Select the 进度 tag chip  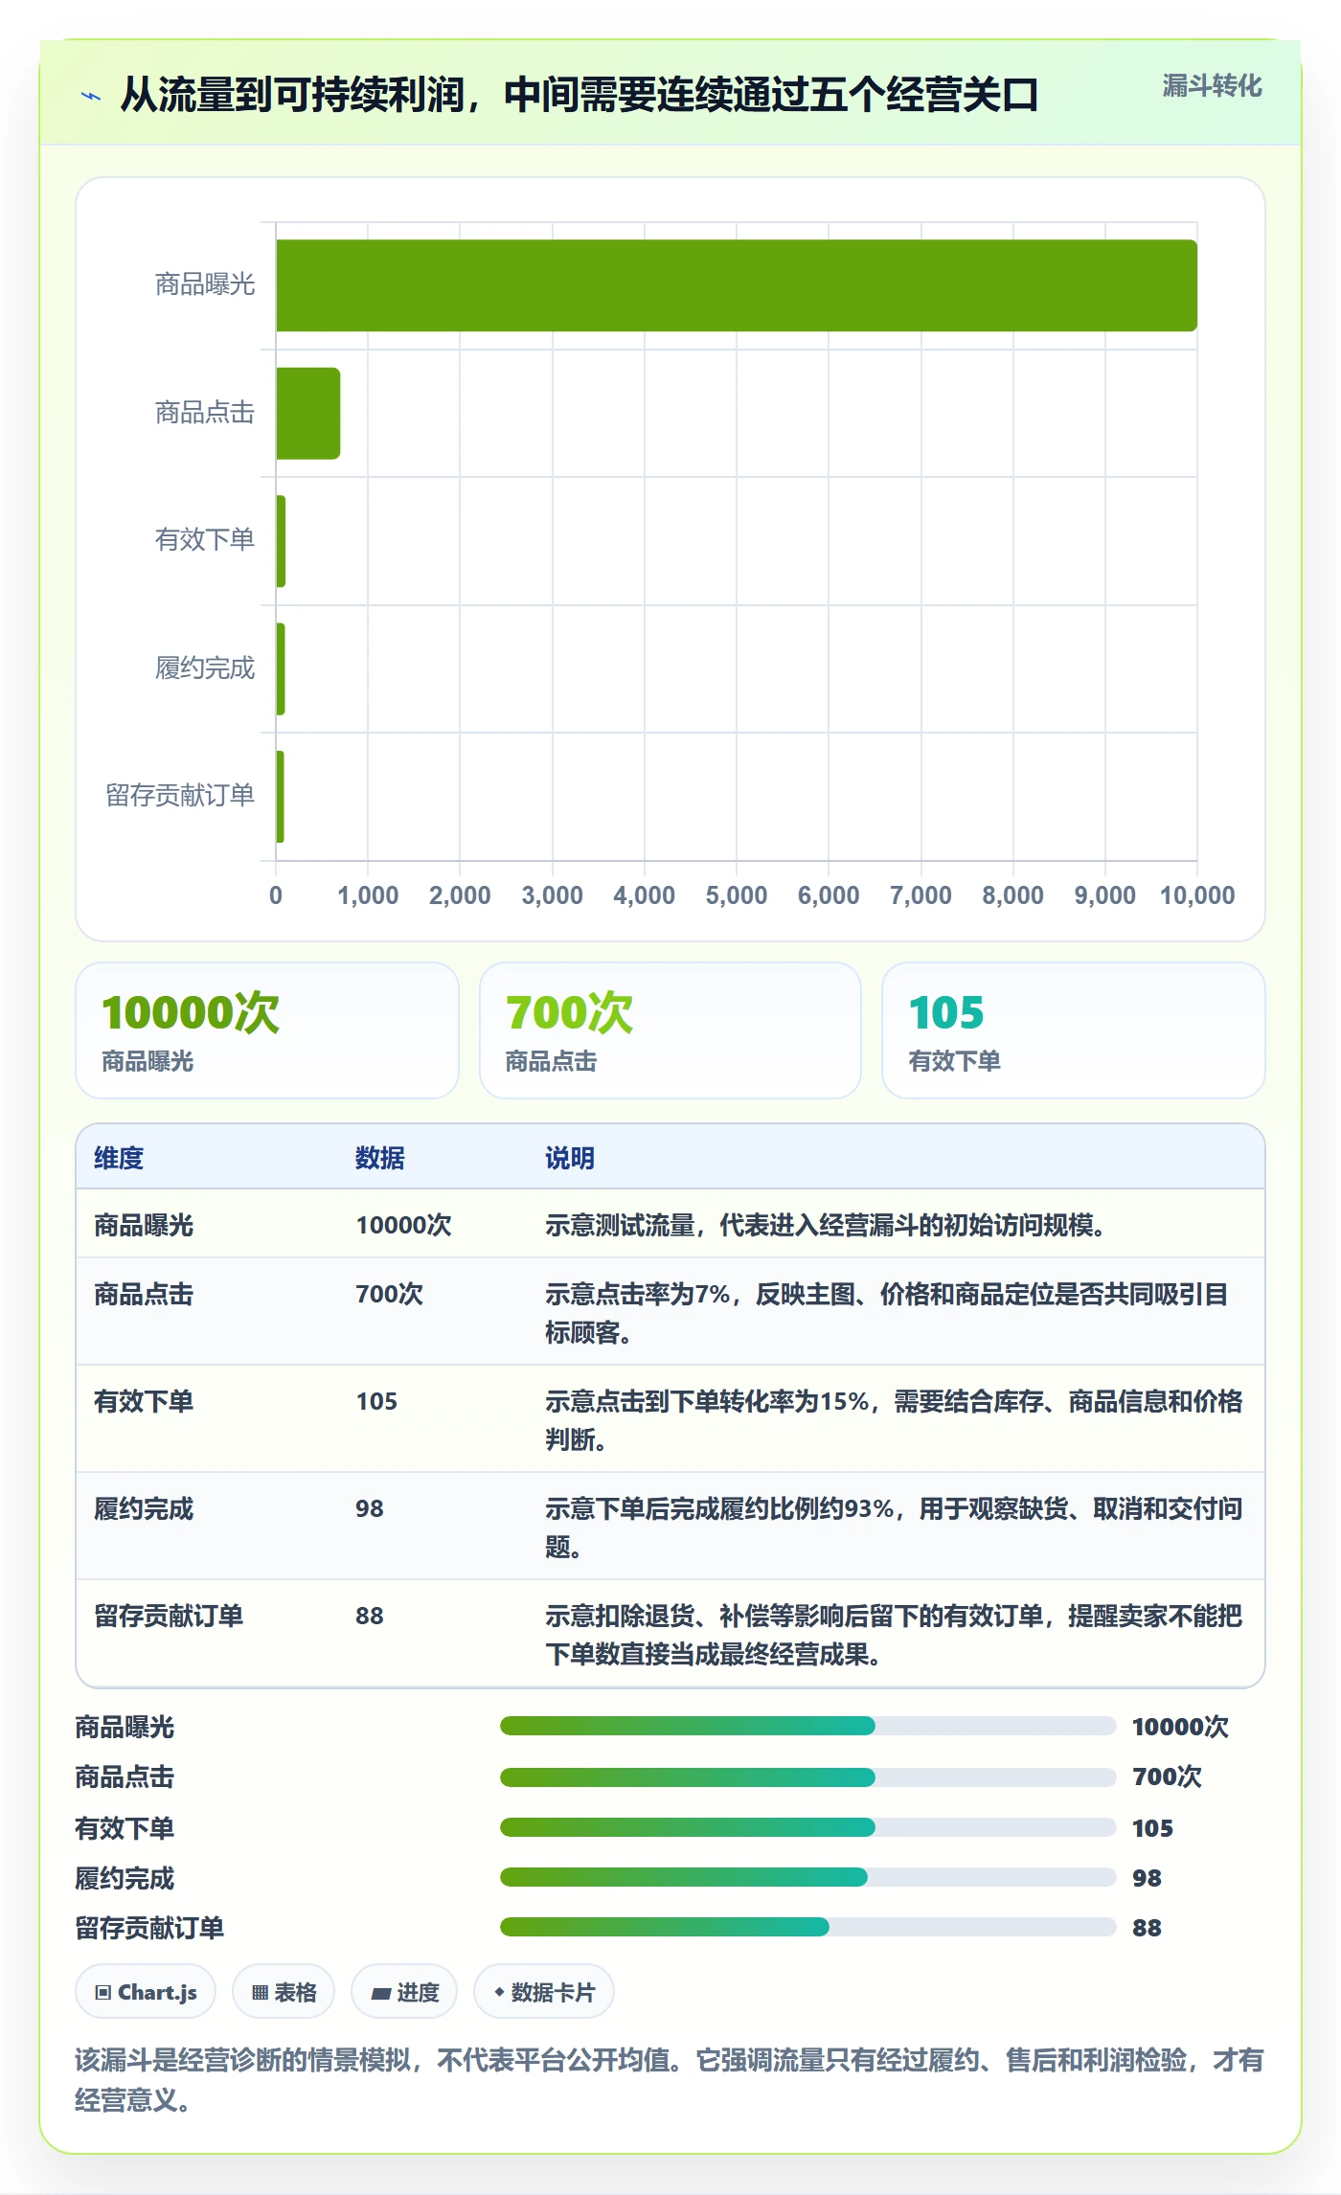404,1992
